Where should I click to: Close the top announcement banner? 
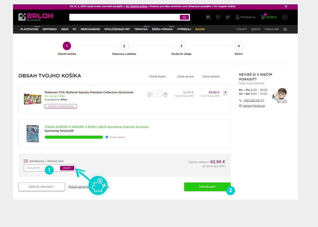coord(286,6)
